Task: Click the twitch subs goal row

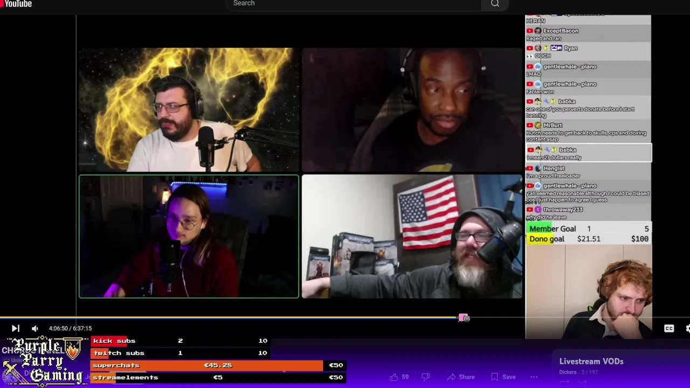Action: [x=180, y=353]
